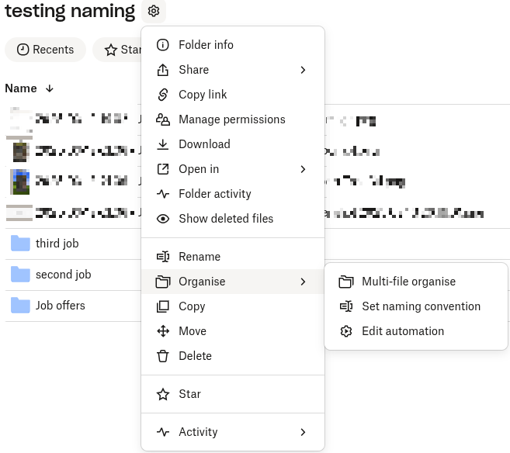Click the Download arrow icon

pyautogui.click(x=163, y=144)
